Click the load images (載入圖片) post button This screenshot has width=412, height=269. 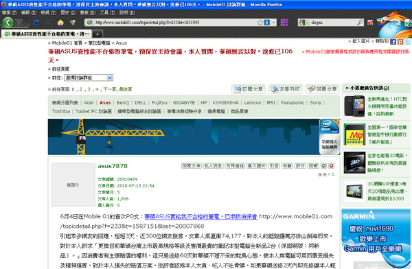point(257,166)
